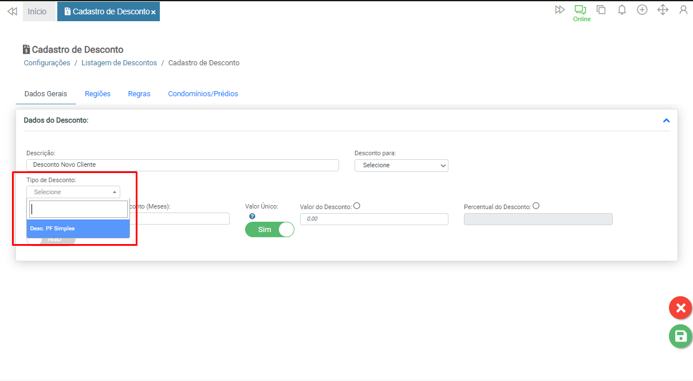The image size is (693, 381).
Task: Click the fast-forward double-arrow icon
Action: [560, 10]
